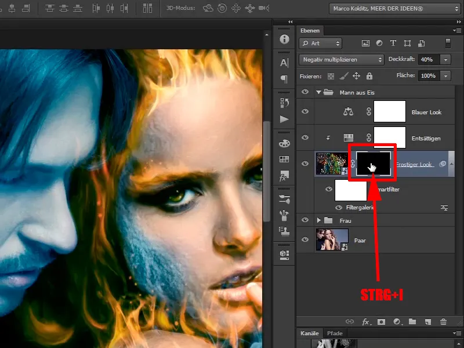
Task: Switch to the Pfade tab
Action: (x=335, y=333)
